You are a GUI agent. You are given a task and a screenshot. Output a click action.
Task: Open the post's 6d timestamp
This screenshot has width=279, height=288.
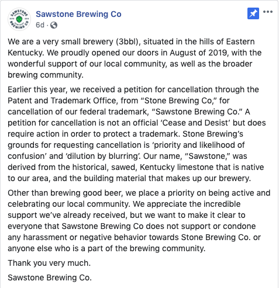[x=40, y=25]
